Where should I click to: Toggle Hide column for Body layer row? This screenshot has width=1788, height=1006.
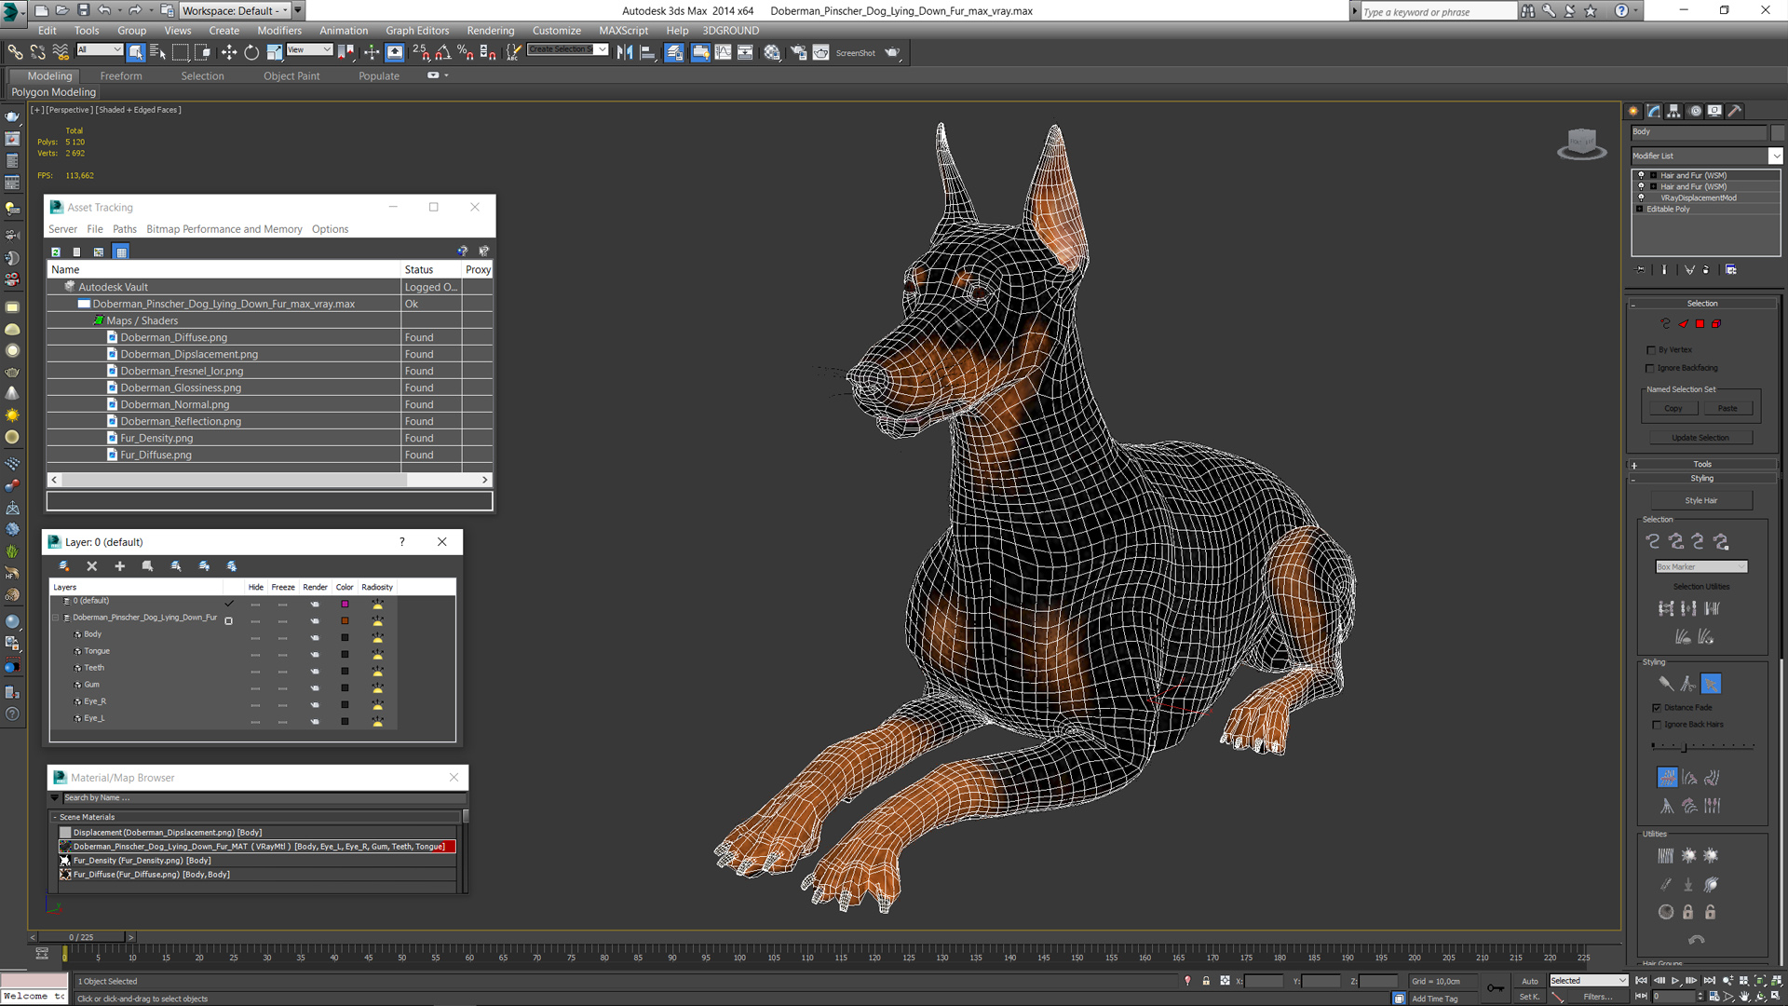pyautogui.click(x=255, y=638)
